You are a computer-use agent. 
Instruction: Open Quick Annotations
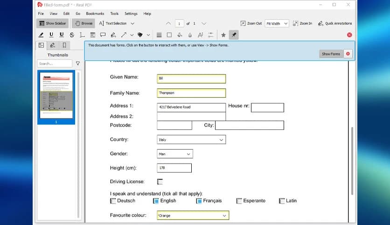tap(335, 23)
